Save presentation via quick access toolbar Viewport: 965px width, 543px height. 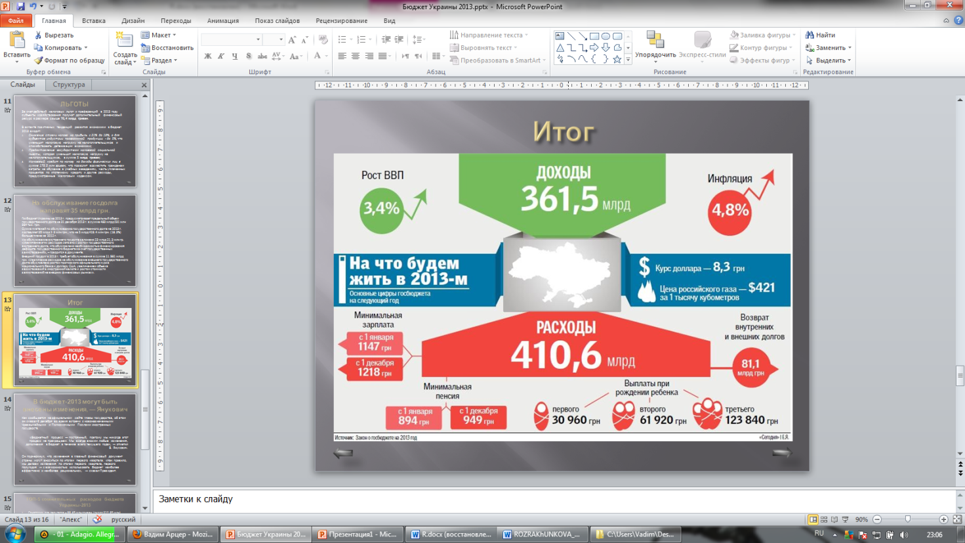(20, 6)
